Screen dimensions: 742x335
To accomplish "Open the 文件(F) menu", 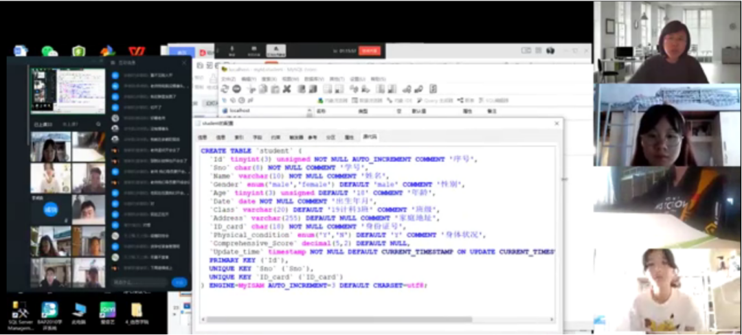I will (229, 79).
